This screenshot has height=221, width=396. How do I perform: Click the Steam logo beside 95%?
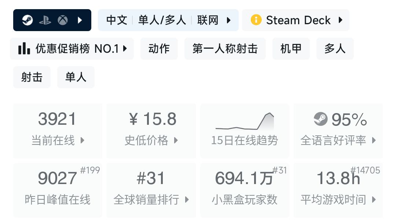320,119
